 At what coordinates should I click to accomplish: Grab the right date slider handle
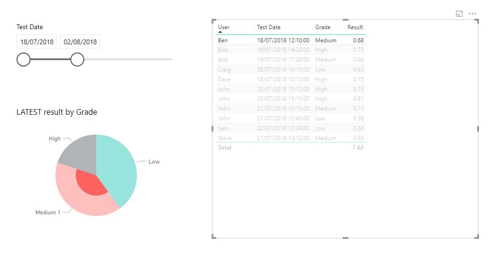tap(77, 59)
